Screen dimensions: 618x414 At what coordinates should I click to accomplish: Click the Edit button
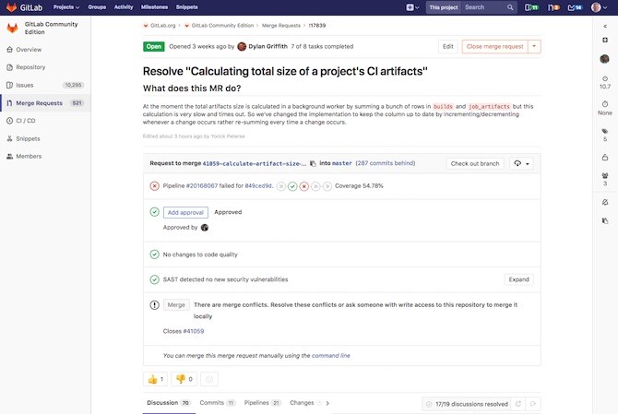coord(447,46)
